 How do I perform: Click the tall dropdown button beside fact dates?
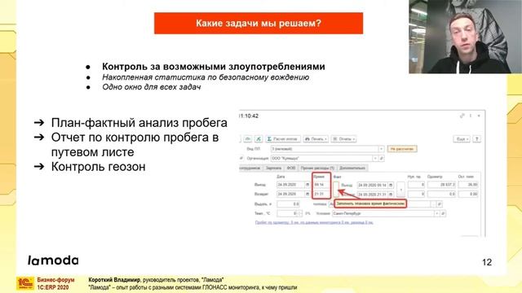400,190
